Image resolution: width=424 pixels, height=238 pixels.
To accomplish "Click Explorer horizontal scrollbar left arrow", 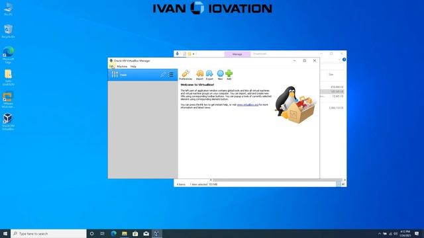I will tap(211, 180).
